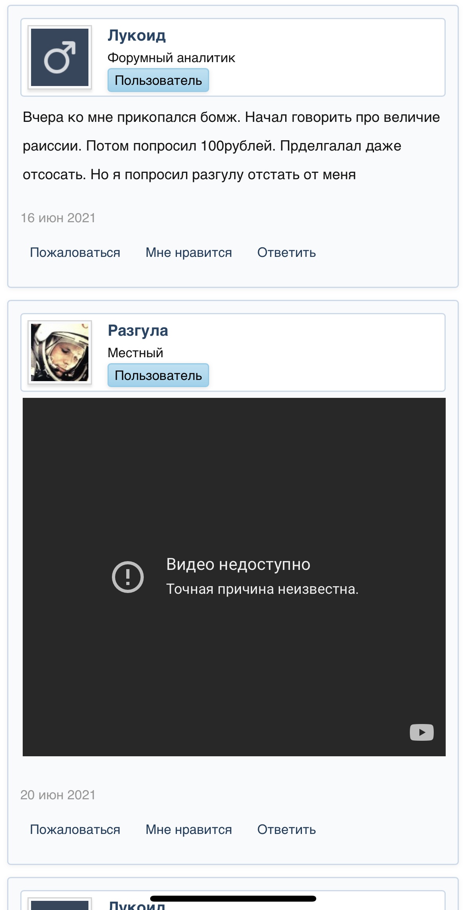466x910 pixels.
Task: Hit Ответить under Разгула's video post
Action: 286,830
